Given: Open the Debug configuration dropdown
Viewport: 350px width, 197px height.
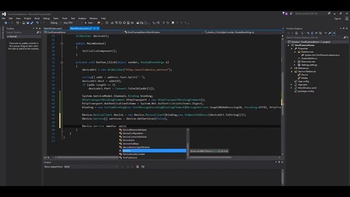Looking at the screenshot, I should pos(55,23).
